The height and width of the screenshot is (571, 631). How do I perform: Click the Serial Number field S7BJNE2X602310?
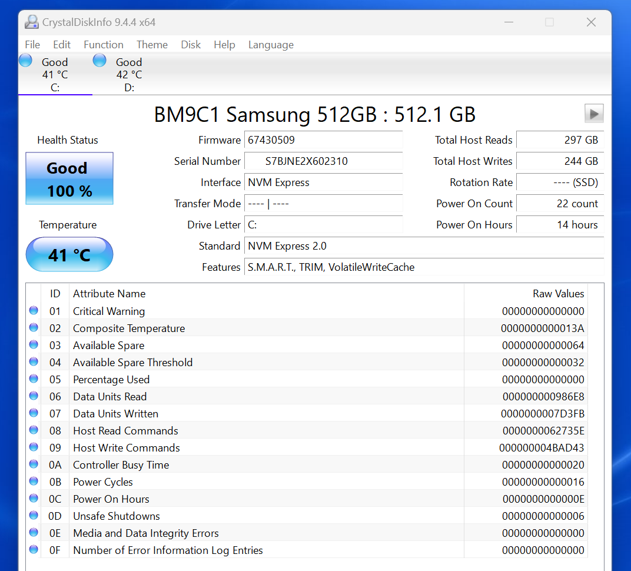point(323,161)
